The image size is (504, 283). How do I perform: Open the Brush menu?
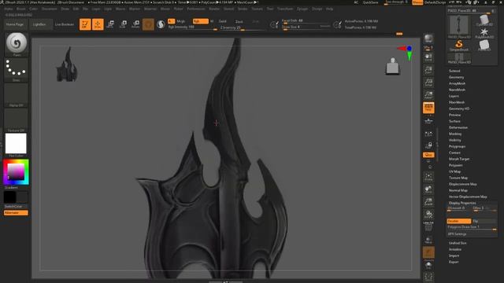(x=21, y=9)
